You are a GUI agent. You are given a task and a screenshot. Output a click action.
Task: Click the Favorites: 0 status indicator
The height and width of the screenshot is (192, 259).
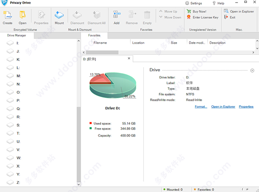pyautogui.click(x=204, y=189)
